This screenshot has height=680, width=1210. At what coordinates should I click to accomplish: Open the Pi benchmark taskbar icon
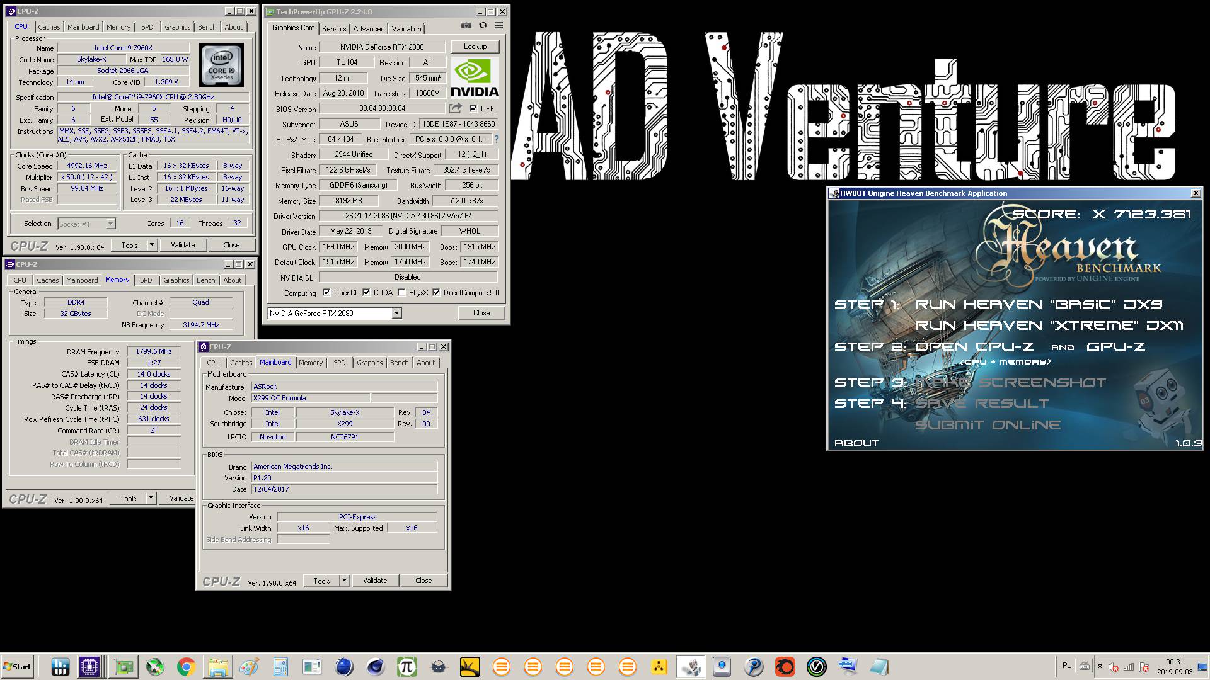[407, 667]
